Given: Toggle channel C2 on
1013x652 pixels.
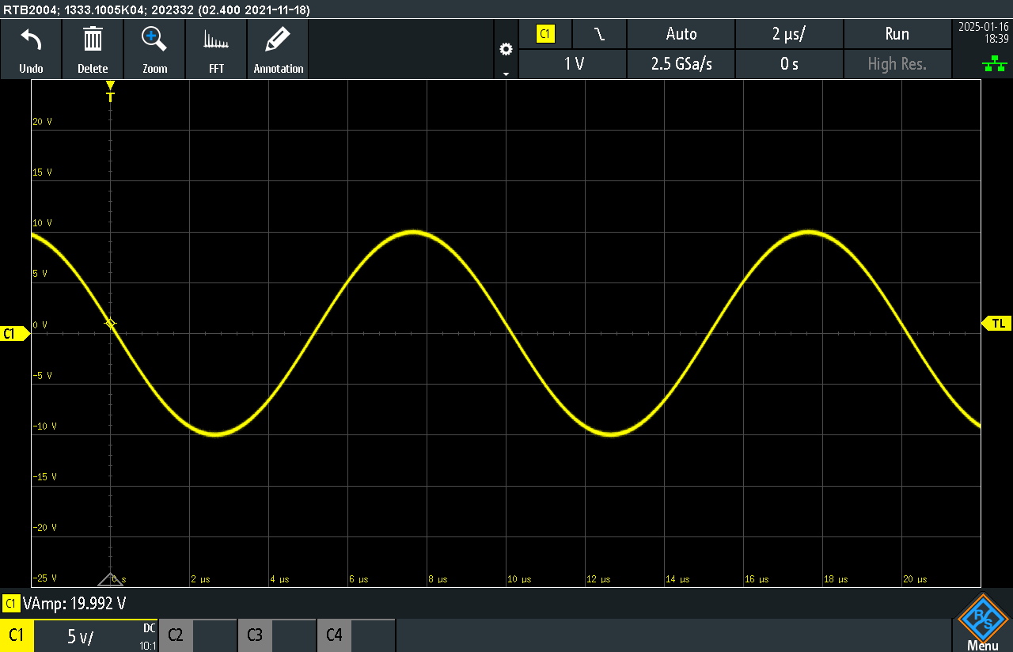Looking at the screenshot, I should (198, 635).
